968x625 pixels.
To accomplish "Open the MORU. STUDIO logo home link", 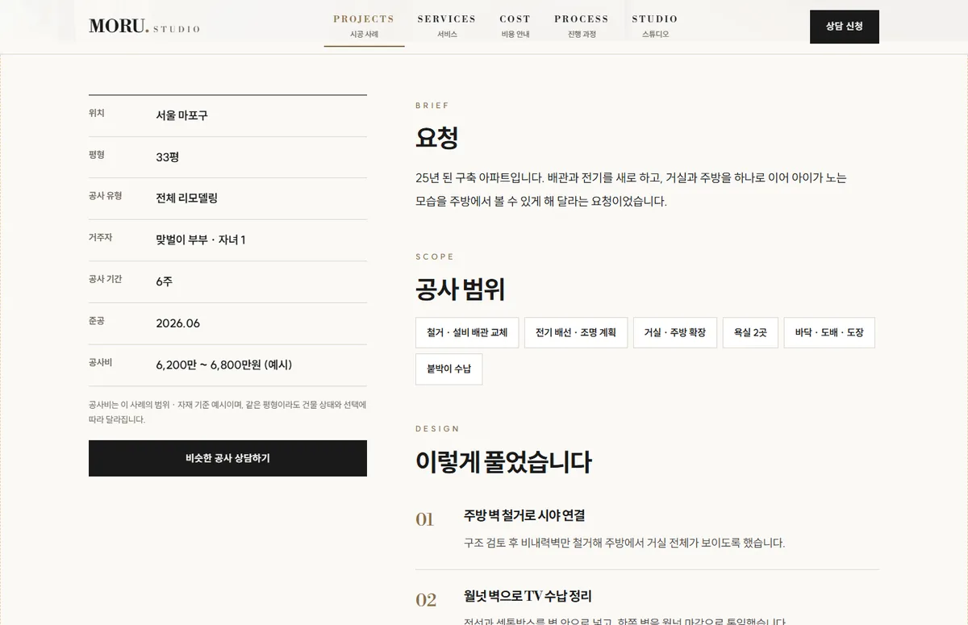I will click(144, 26).
